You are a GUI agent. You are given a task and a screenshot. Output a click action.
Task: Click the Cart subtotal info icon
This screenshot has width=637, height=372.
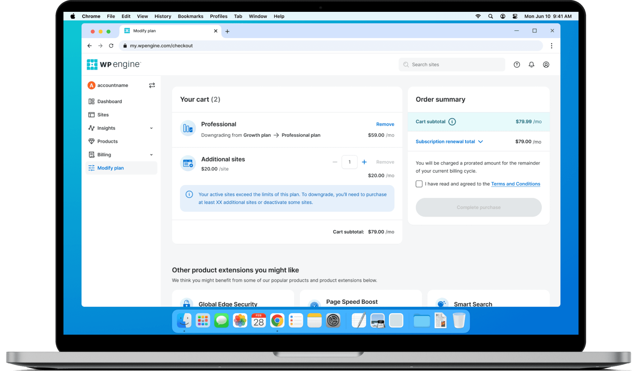point(452,122)
